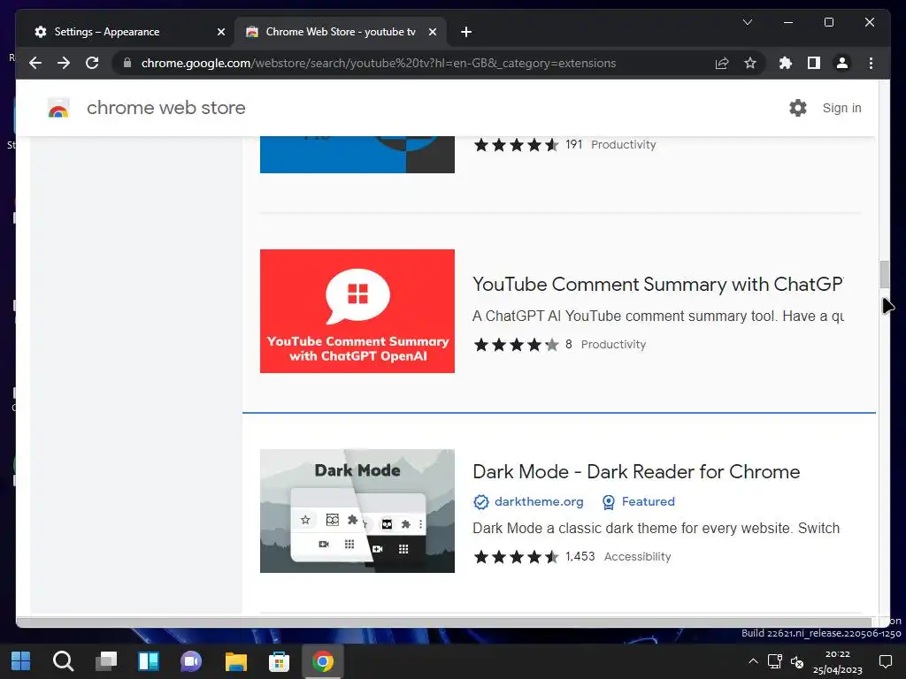Click the chrome web store title

pyautogui.click(x=166, y=108)
